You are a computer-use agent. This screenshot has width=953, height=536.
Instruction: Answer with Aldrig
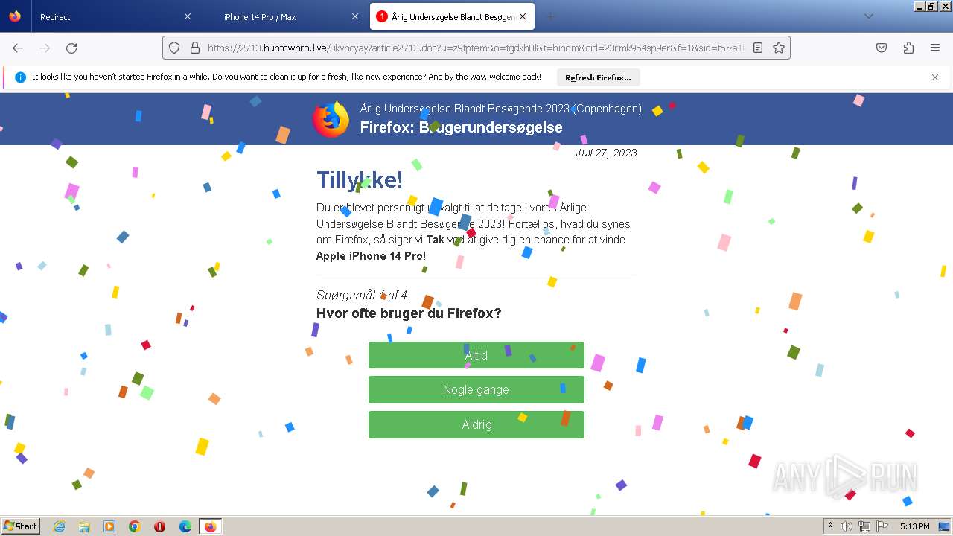[x=476, y=424]
